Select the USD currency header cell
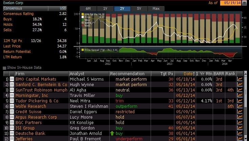Viewport: 249px width, 141px height. click(57, 8)
